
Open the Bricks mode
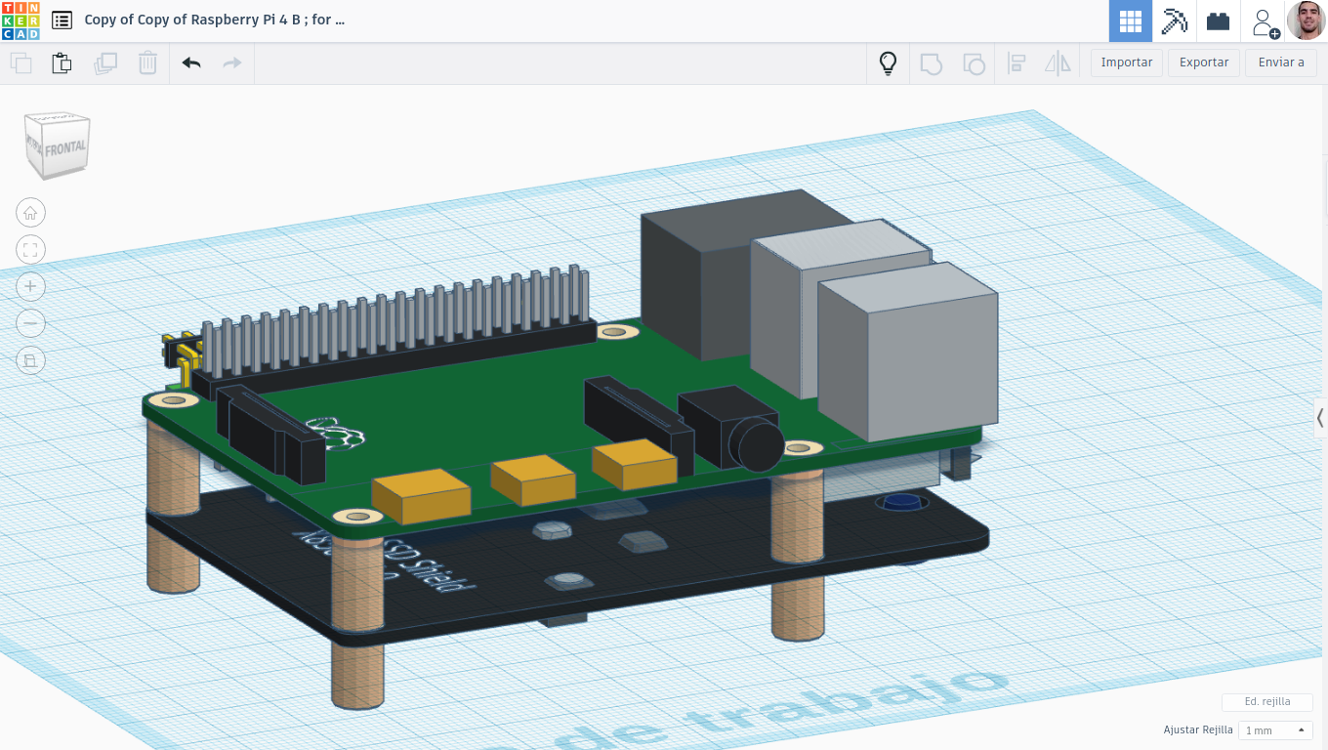(x=1218, y=21)
